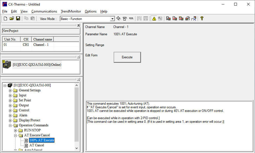Screen dimensions: 255x153
Task: Expand the RUN/STOP folder
Action: click(x=15, y=131)
